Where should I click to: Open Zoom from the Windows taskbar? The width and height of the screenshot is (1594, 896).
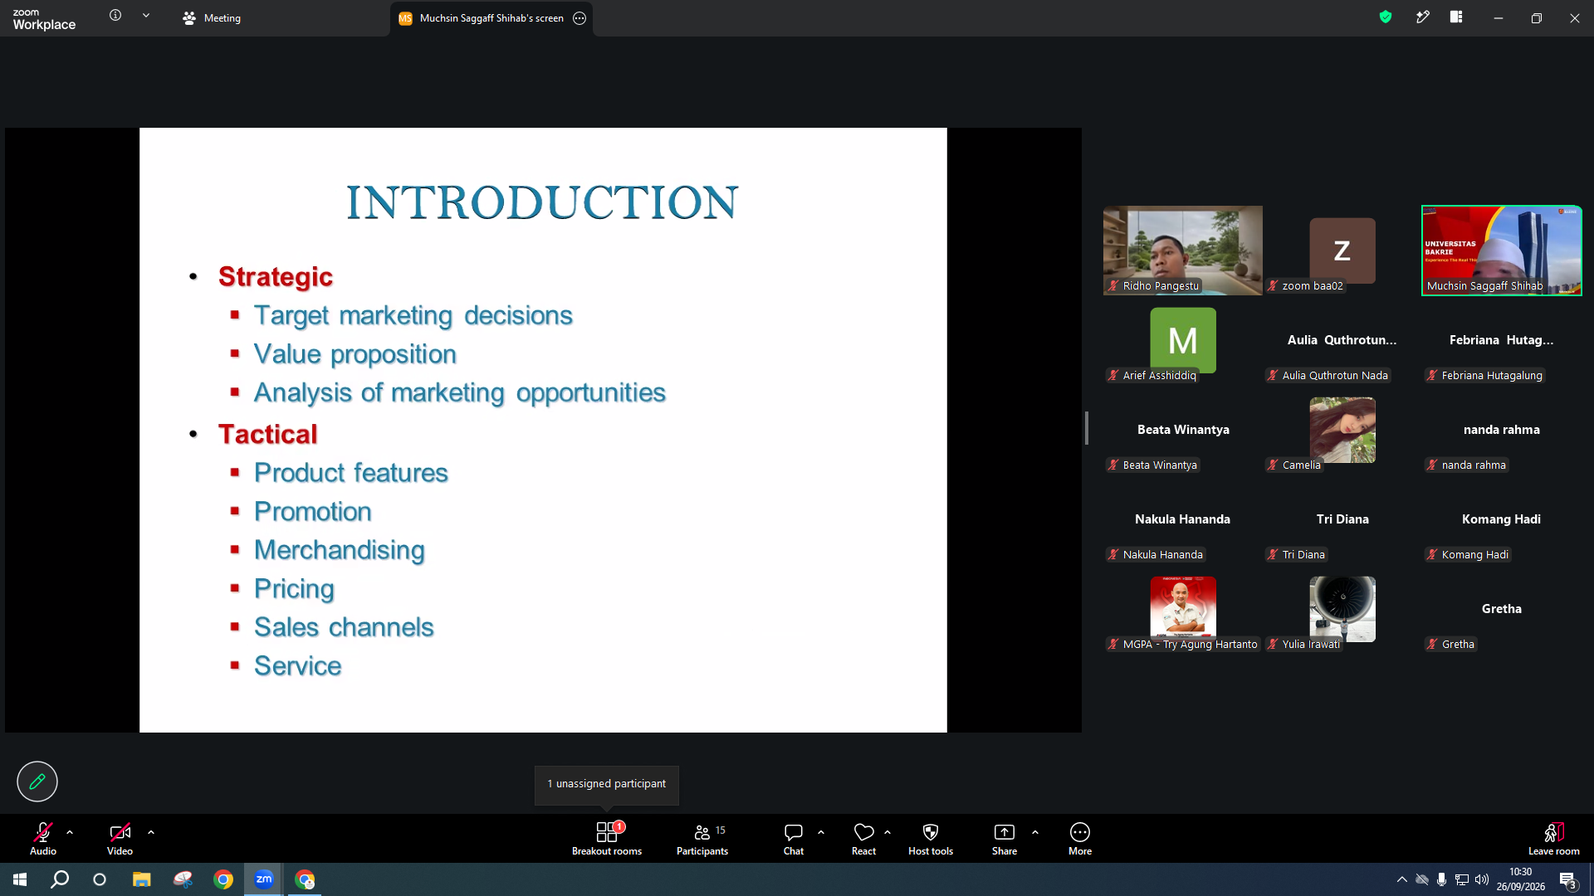tap(263, 879)
